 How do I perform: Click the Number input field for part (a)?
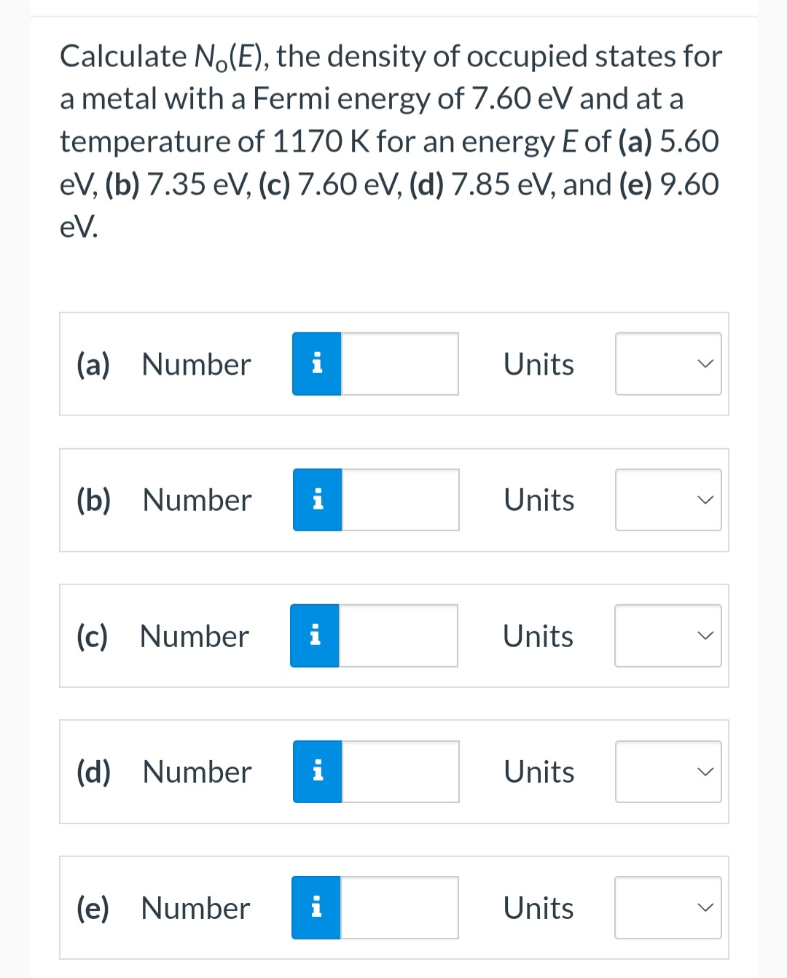399,363
